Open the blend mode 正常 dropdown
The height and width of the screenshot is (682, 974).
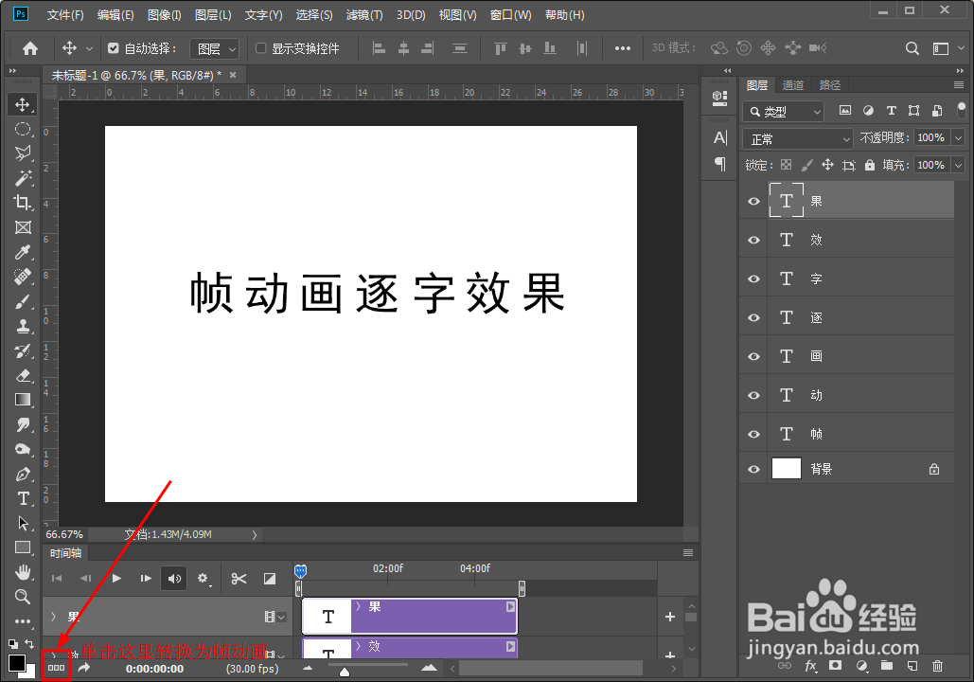point(798,138)
